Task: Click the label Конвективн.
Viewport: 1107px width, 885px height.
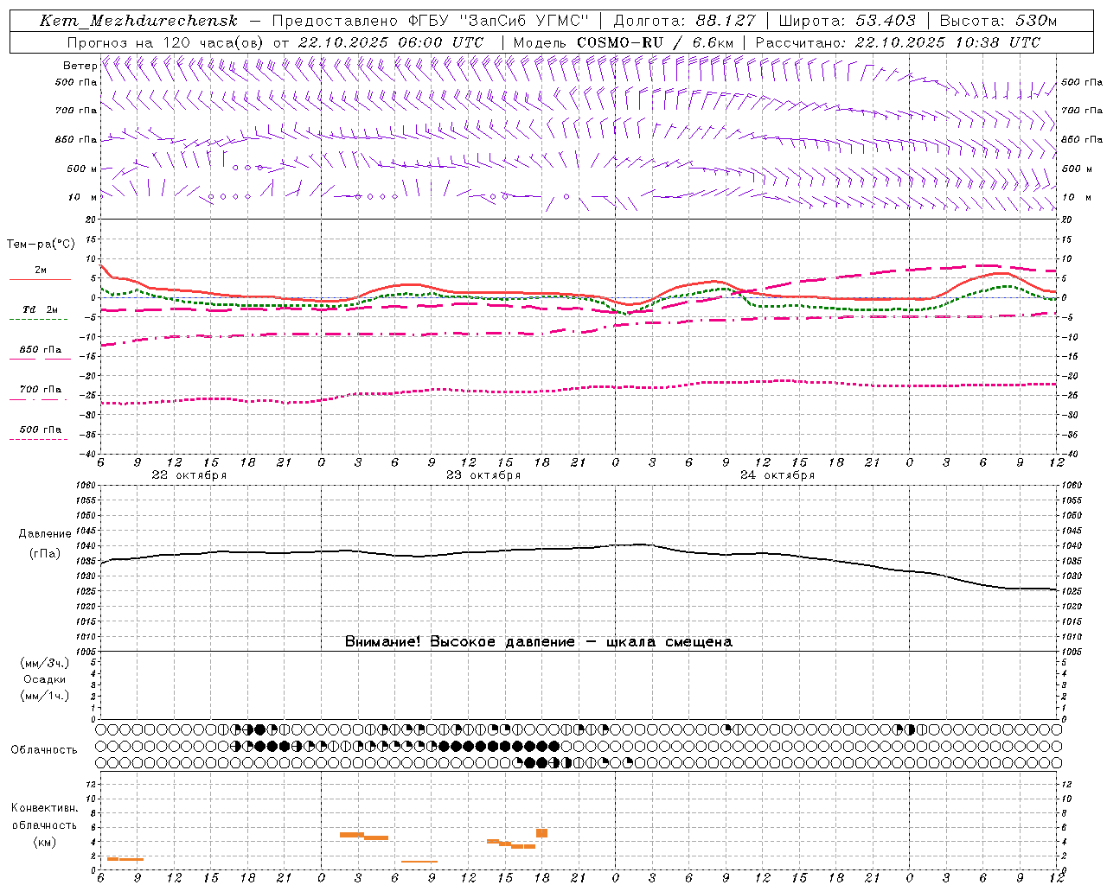Action: [x=45, y=808]
